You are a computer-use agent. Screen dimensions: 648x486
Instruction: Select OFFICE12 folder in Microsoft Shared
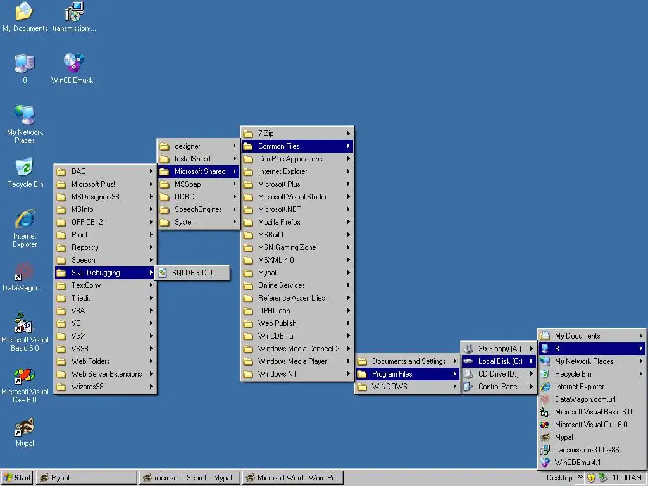[x=105, y=222]
